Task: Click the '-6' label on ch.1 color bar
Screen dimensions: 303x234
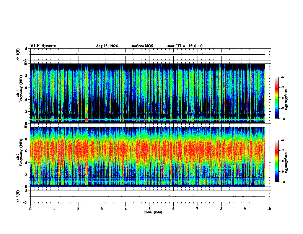Action: click(282, 77)
